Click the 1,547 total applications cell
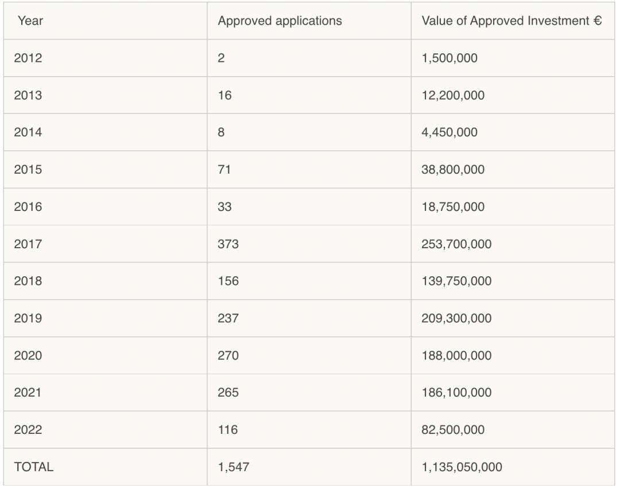620x490 pixels. 234,467
